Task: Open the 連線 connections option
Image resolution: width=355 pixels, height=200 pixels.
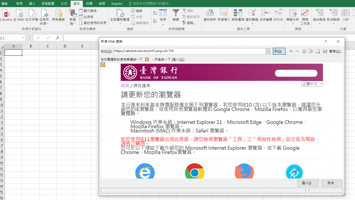Action: 137,11
